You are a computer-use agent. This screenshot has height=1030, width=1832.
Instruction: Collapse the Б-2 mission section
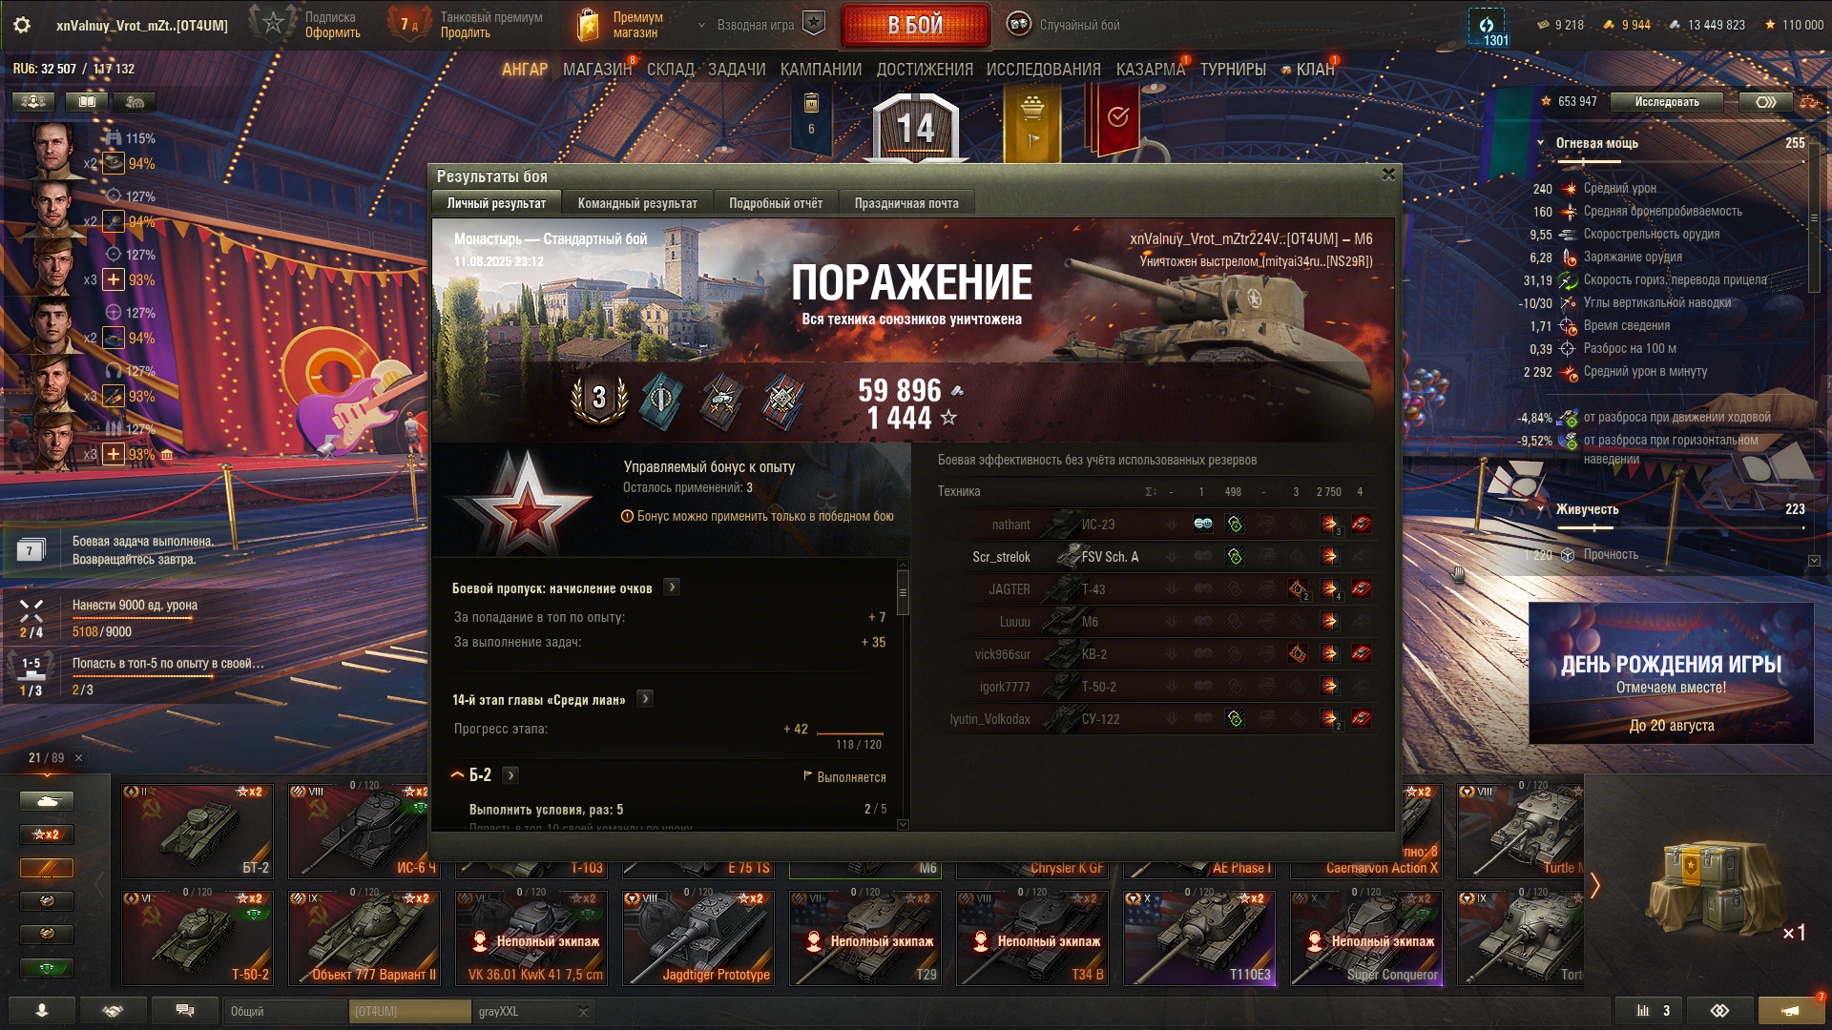[x=457, y=775]
